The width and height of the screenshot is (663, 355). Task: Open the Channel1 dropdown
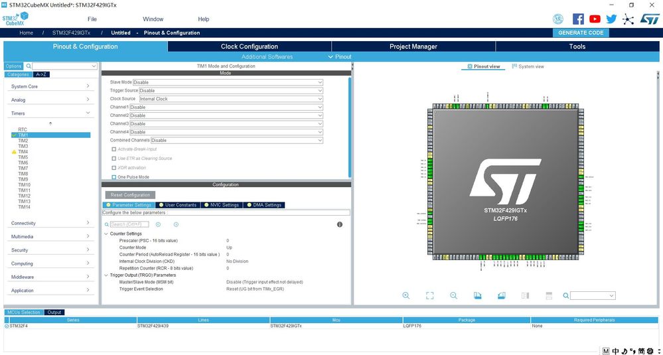[x=226, y=107]
